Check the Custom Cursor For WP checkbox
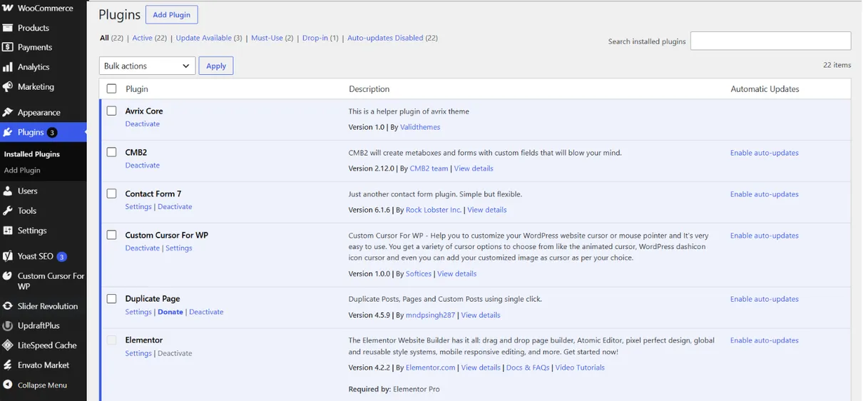863x401 pixels. pos(111,235)
